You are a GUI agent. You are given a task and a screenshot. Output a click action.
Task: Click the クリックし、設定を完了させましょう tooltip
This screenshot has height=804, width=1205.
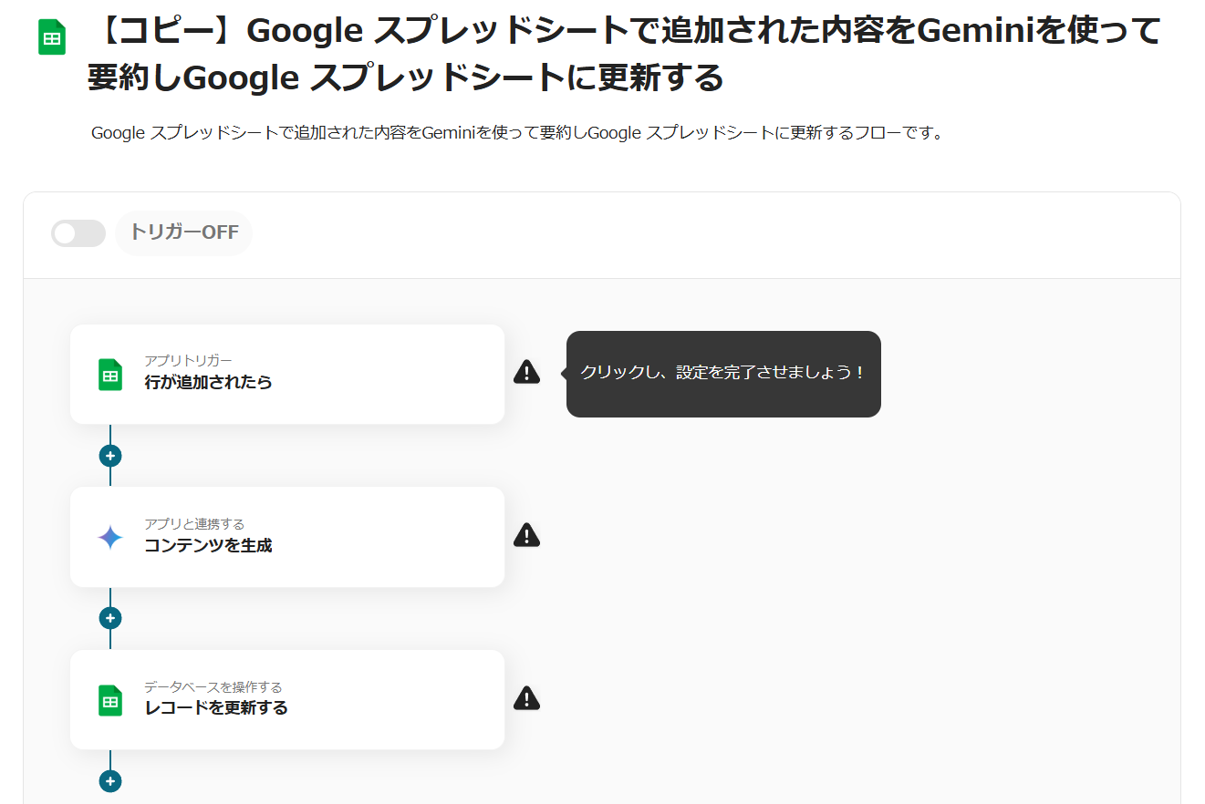pos(722,374)
